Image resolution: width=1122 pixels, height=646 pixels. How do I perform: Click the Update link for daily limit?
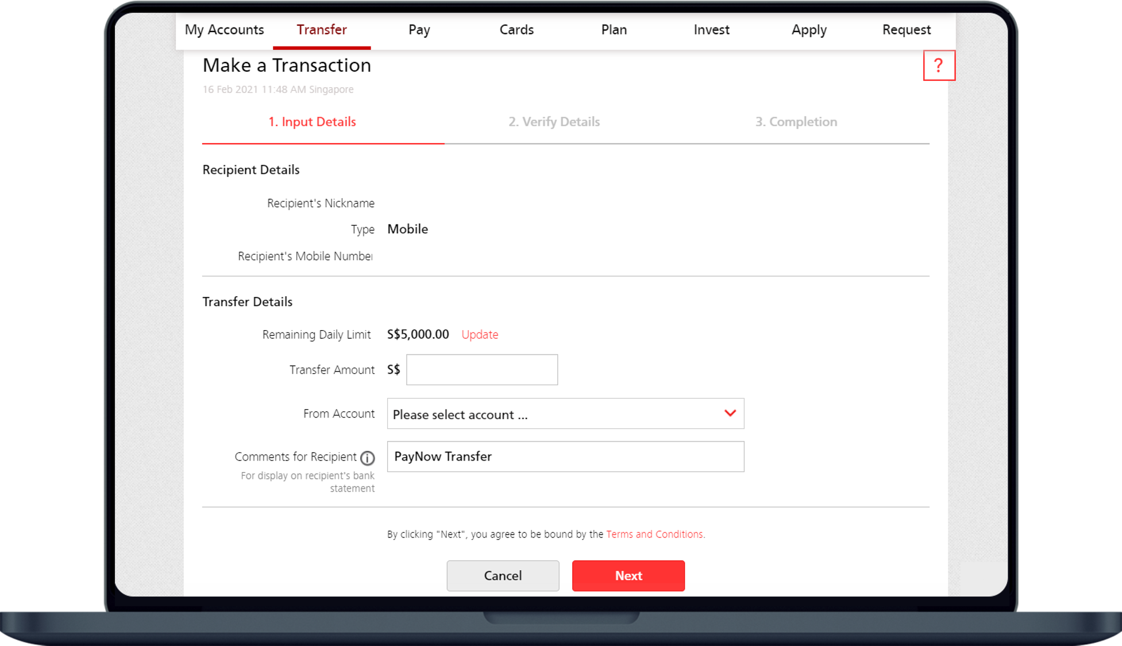pos(479,334)
